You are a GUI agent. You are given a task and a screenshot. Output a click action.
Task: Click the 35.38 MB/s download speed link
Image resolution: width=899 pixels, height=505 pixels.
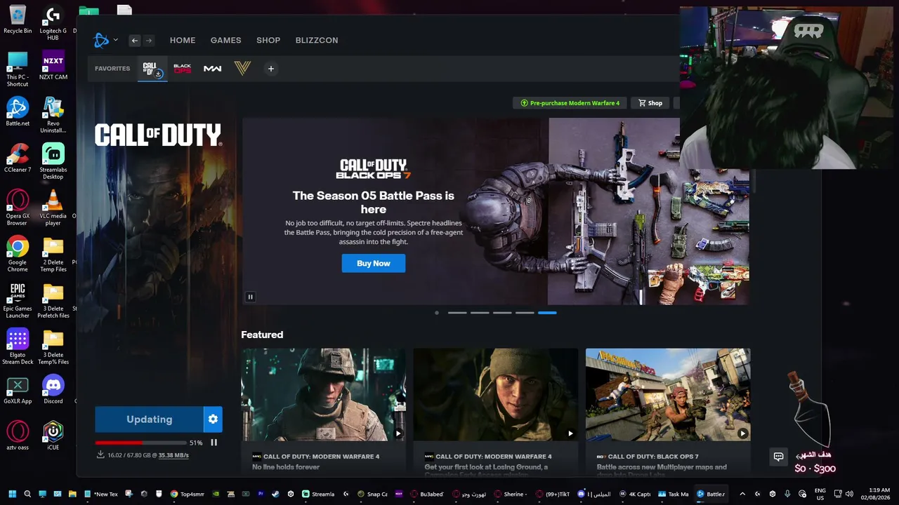[173, 455]
